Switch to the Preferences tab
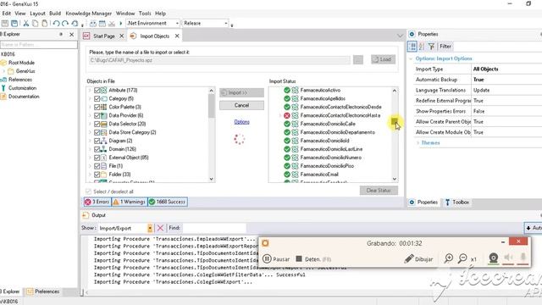 (43, 291)
